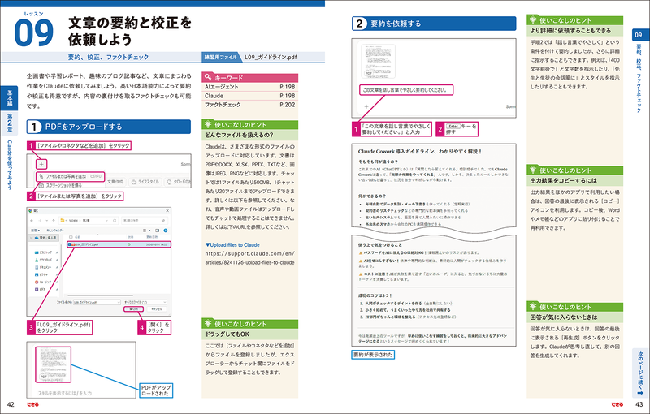Image resolution: width=650 pixels, height=414 pixels.
Task: Click the horizontal scrollbar in the file list
Action: tap(100, 295)
